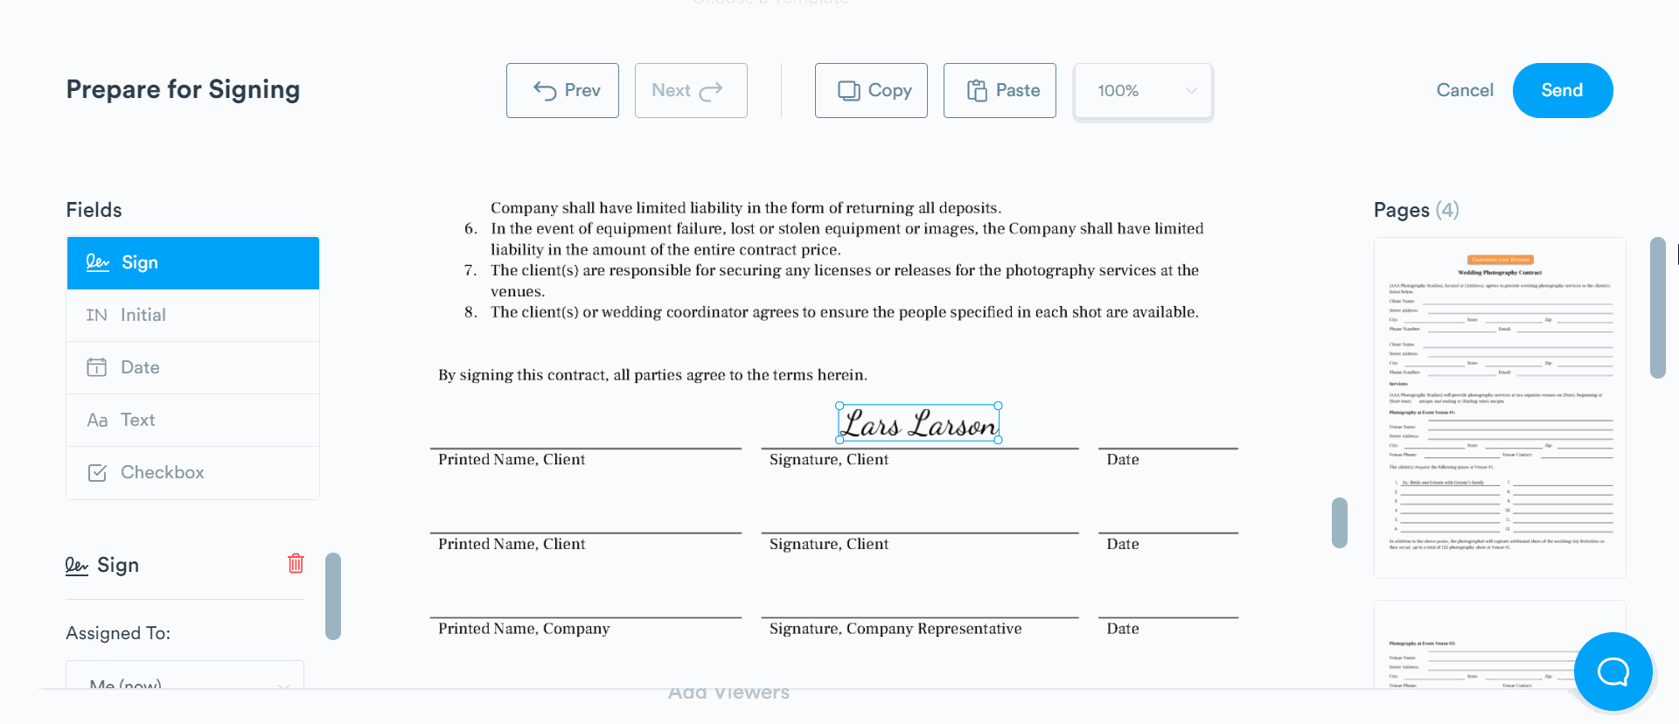The image size is (1679, 724).
Task: Select the Checkbox field type
Action: [193, 472]
